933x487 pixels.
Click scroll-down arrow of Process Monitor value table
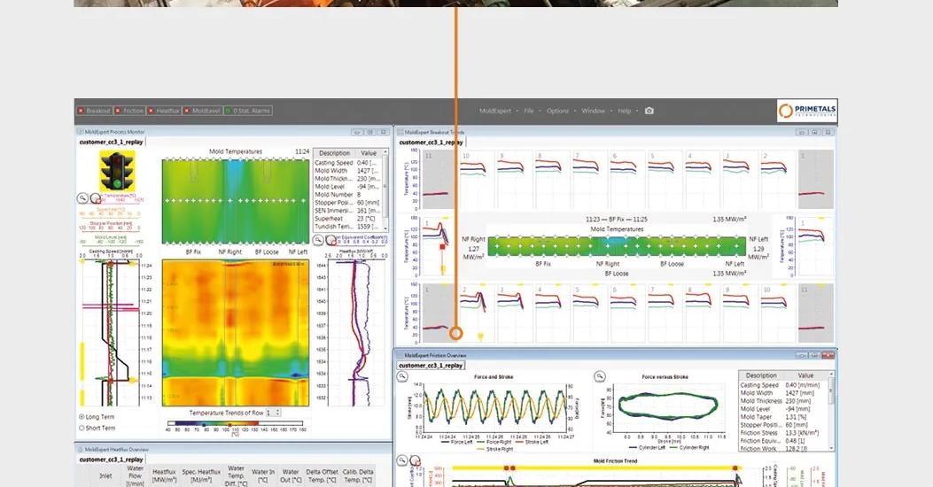[x=385, y=228]
